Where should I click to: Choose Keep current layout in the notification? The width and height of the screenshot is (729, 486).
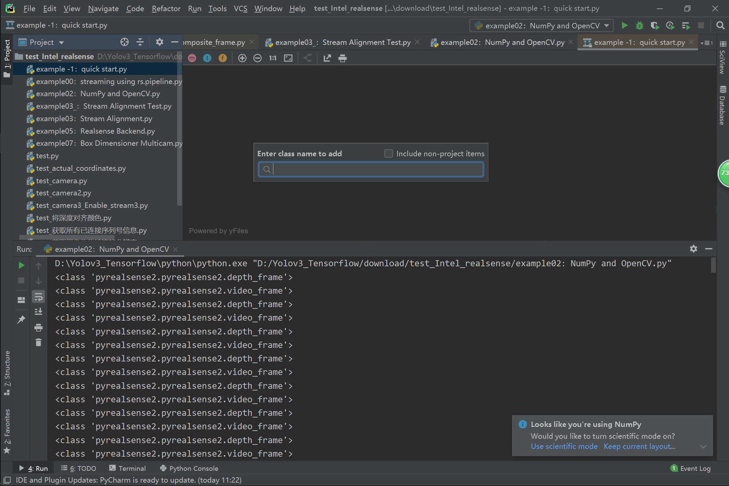point(640,446)
